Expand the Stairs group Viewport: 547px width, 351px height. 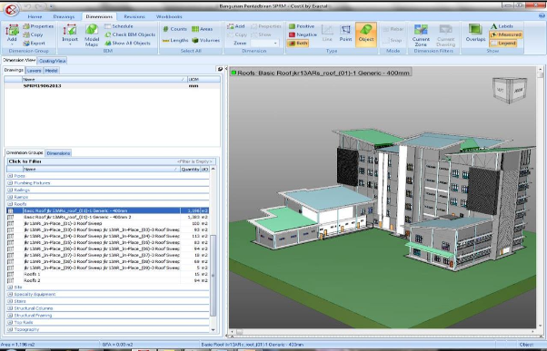point(10,301)
